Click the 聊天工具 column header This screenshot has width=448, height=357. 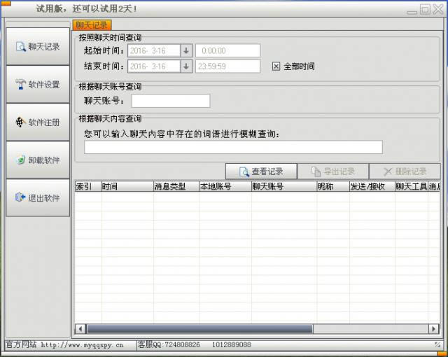pos(412,186)
